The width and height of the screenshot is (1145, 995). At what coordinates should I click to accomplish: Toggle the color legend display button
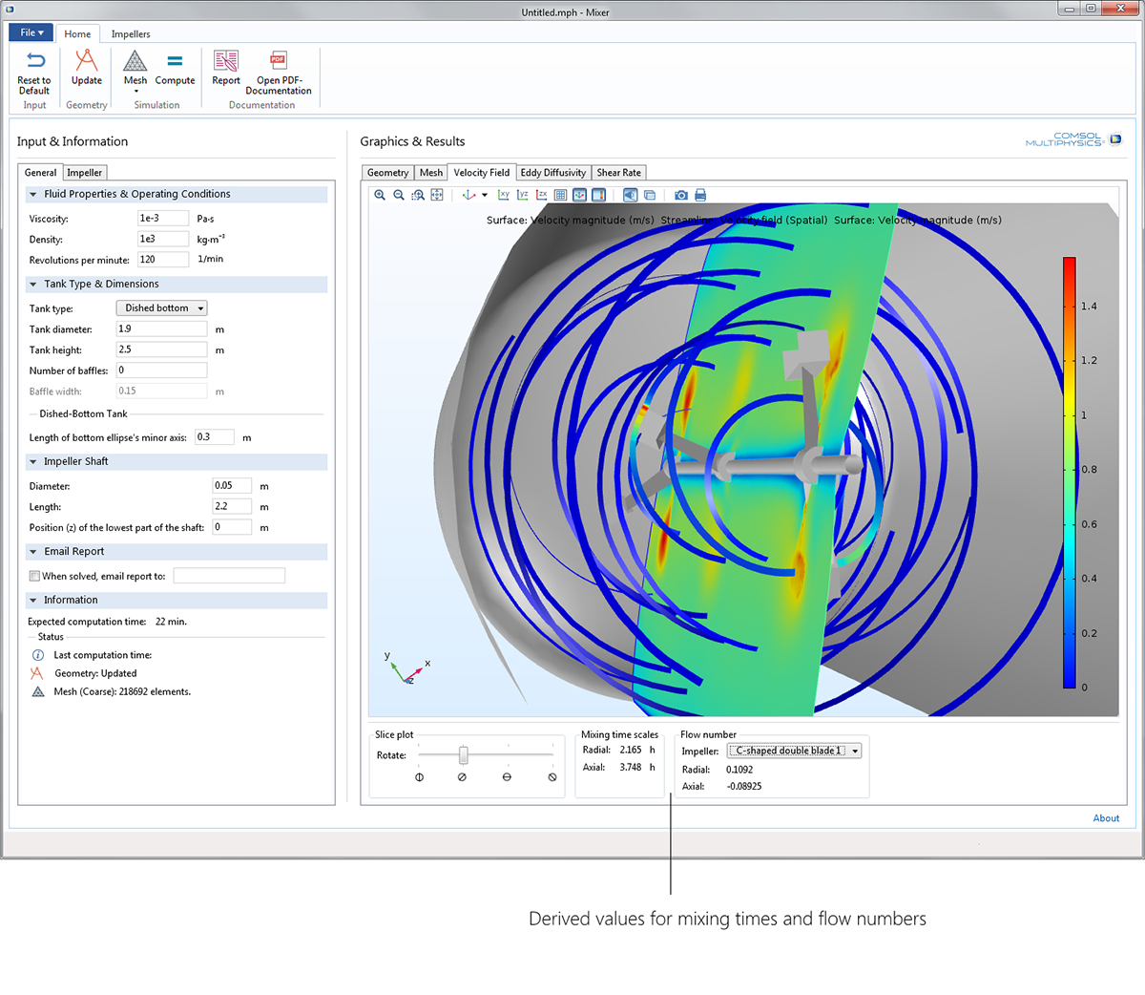598,195
